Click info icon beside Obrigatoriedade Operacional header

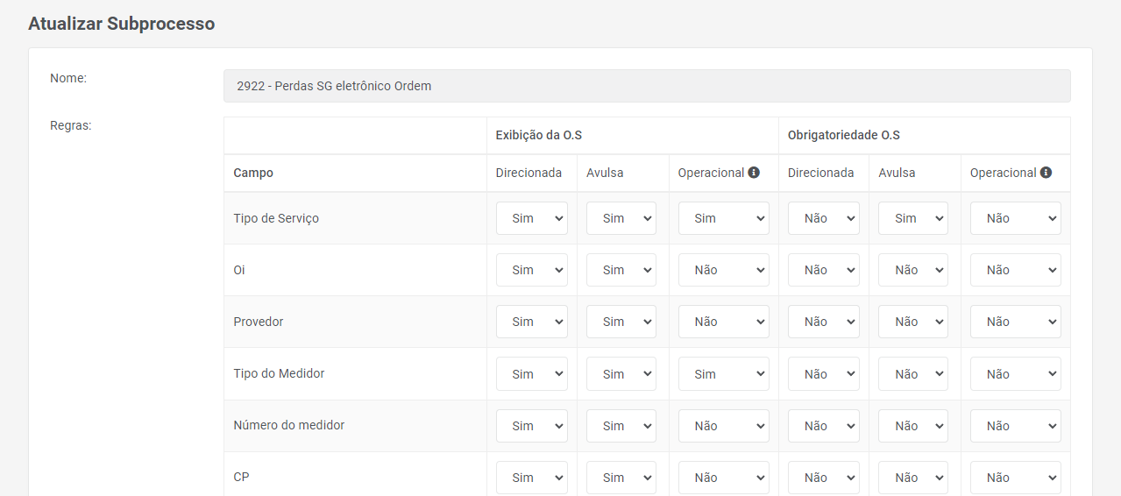[x=1046, y=173]
